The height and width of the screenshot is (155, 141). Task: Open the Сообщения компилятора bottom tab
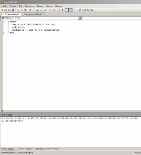click(46, 149)
